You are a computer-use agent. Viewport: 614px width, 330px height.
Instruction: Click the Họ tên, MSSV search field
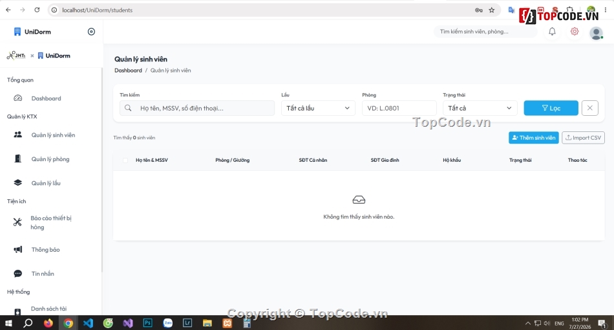197,108
